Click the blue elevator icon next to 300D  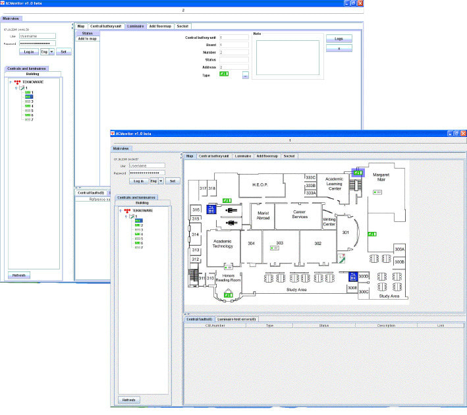point(353,276)
